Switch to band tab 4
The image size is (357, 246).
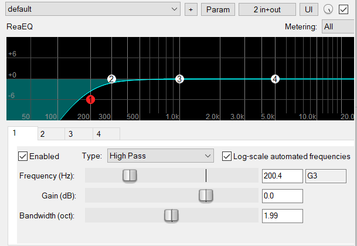point(106,134)
